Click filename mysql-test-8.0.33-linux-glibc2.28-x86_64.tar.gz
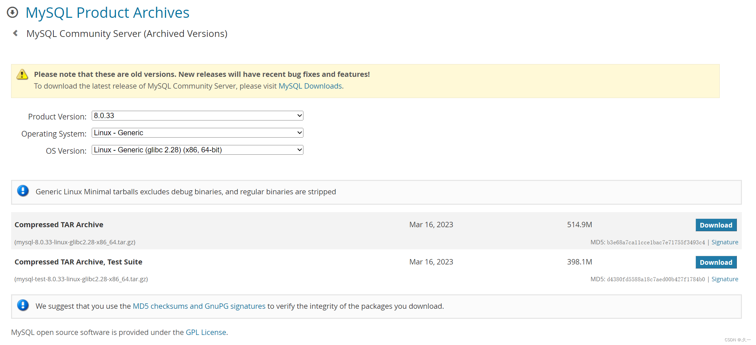The width and height of the screenshot is (756, 345). point(81,279)
